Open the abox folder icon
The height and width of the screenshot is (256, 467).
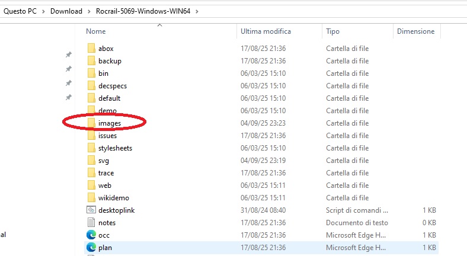91,49
